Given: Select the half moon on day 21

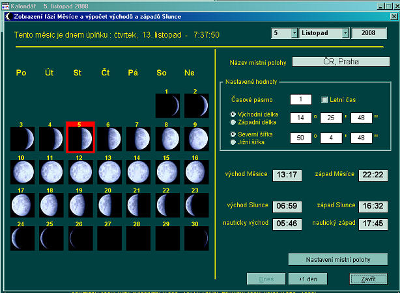Looking at the screenshot, I should (137, 205).
